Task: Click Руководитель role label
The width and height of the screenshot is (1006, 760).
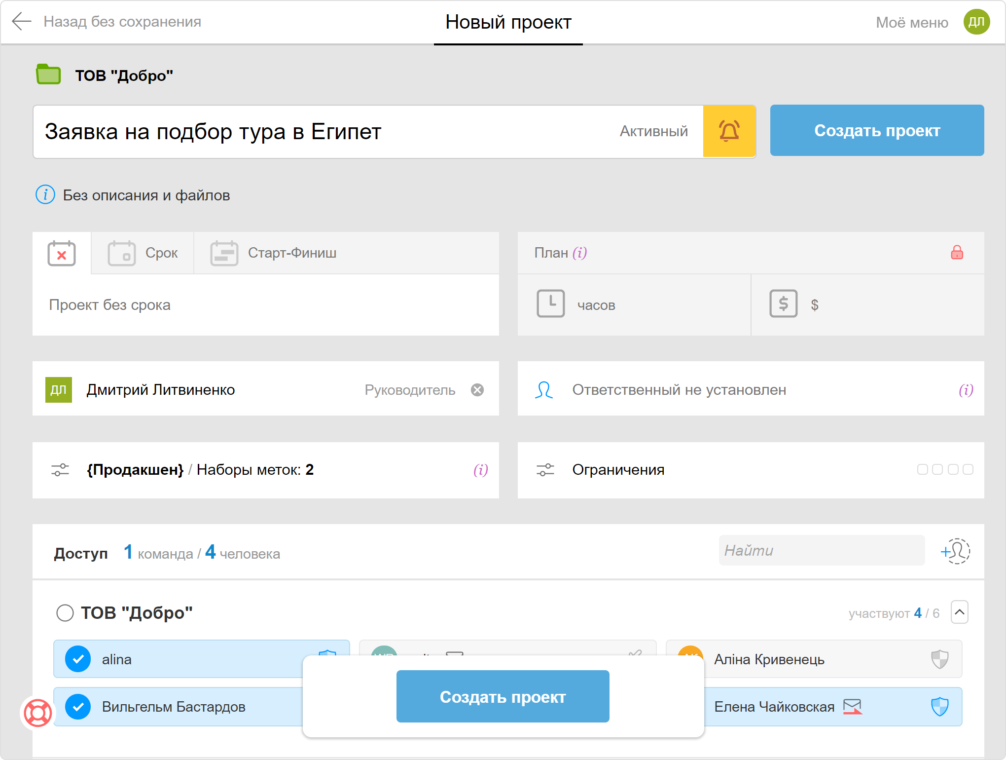Action: [x=410, y=390]
